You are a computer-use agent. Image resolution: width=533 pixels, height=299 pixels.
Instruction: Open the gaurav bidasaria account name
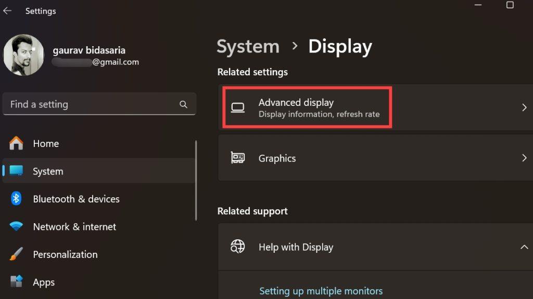89,50
